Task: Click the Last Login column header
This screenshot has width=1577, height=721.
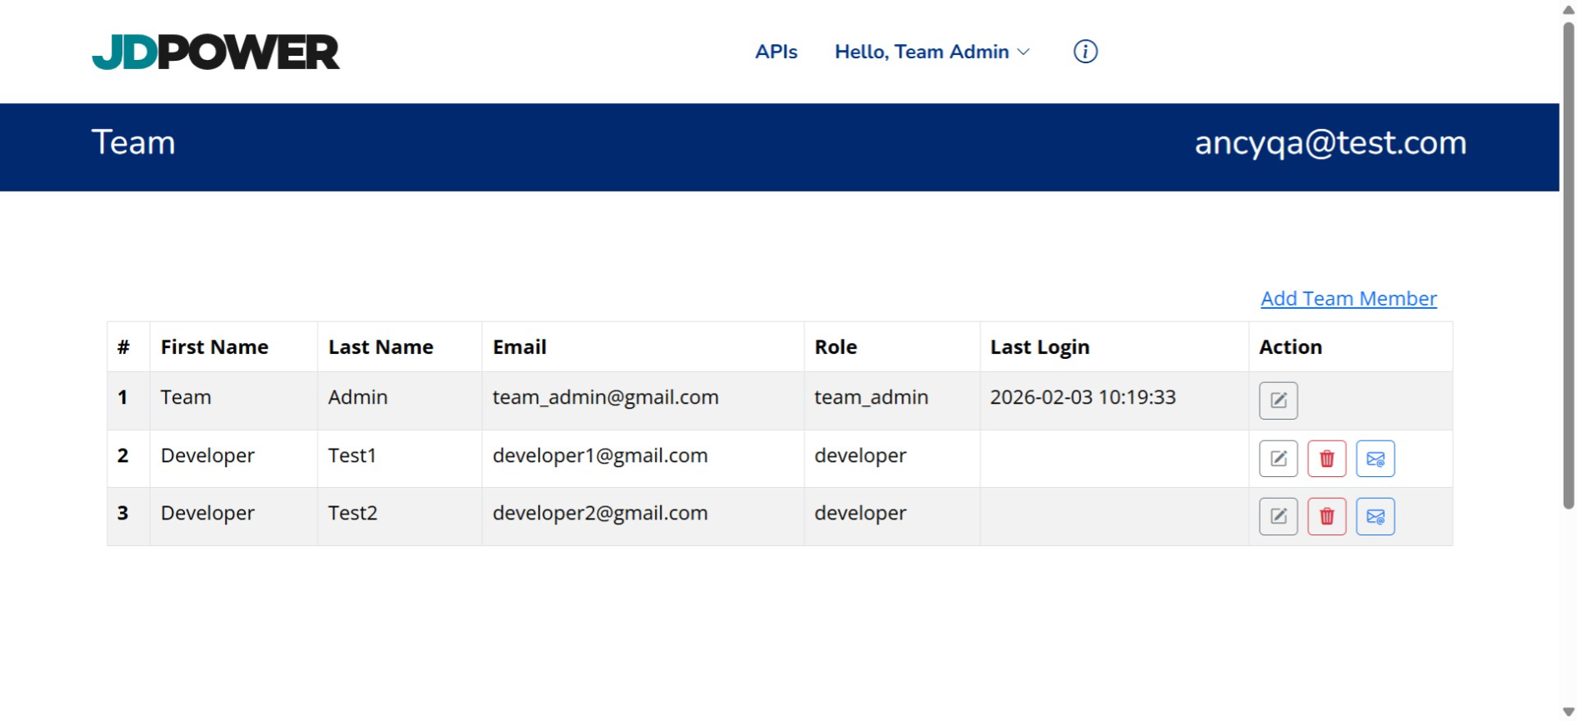Action: click(x=1039, y=347)
